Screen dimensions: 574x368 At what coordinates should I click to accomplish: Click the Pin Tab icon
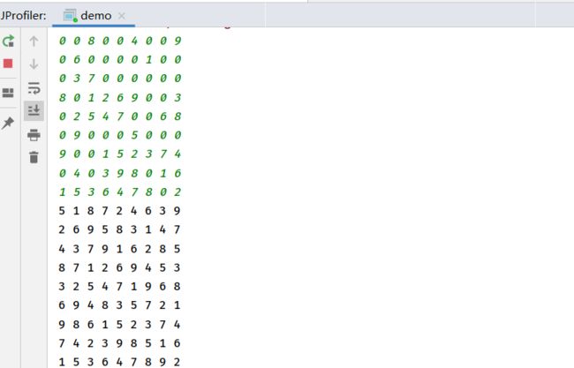pos(8,123)
